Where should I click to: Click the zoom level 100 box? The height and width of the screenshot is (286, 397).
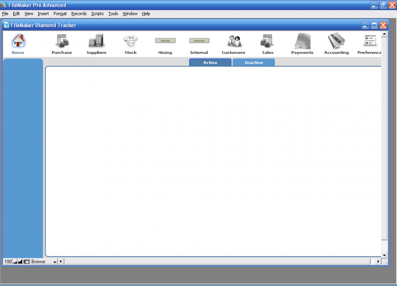click(x=8, y=261)
